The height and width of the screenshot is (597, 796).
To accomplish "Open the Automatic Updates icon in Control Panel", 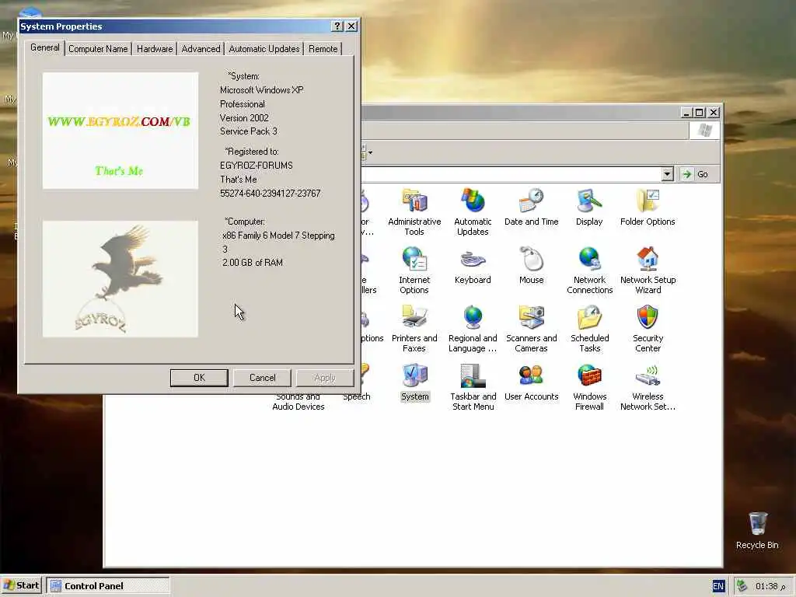I will [x=473, y=211].
